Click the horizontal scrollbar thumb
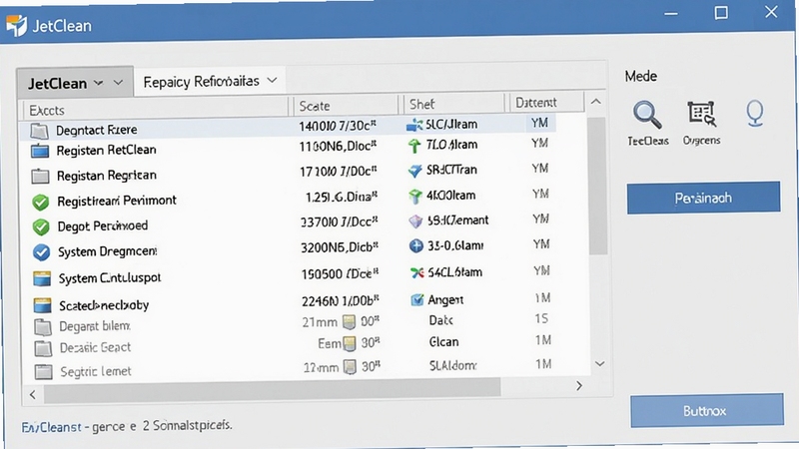The height and width of the screenshot is (449, 799). click(272, 390)
